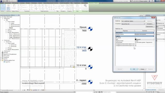Collapse the ОВК tree node

[x=4, y=20]
